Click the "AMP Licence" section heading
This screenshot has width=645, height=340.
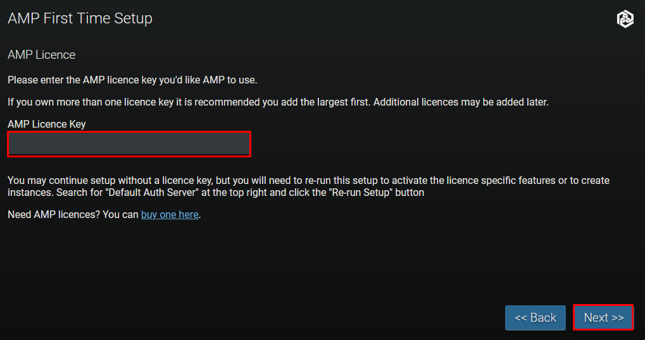41,55
